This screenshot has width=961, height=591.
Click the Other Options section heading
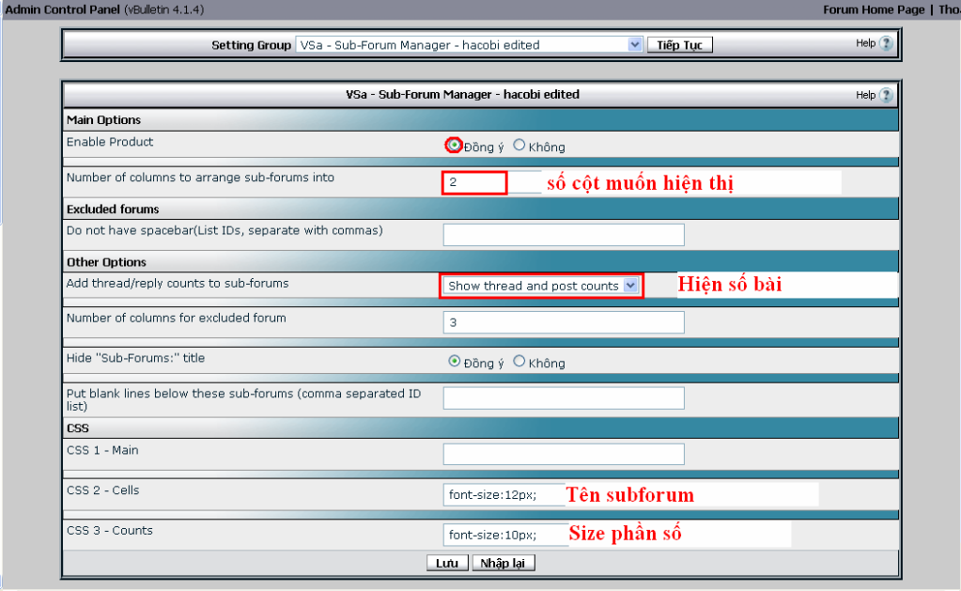click(x=107, y=262)
